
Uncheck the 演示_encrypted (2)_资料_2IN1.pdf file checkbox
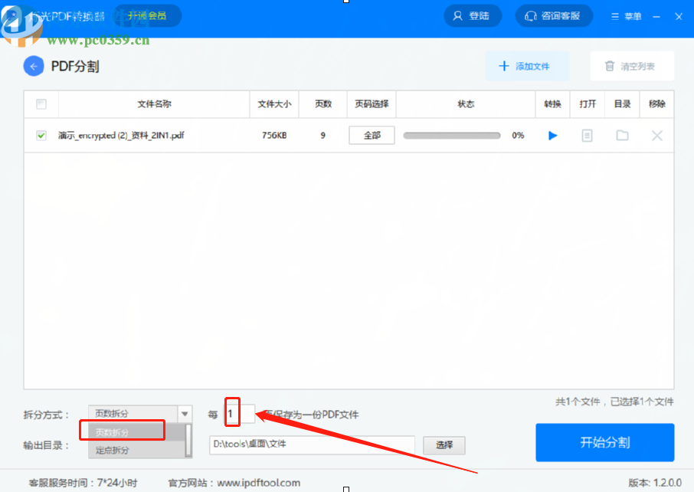(x=41, y=136)
